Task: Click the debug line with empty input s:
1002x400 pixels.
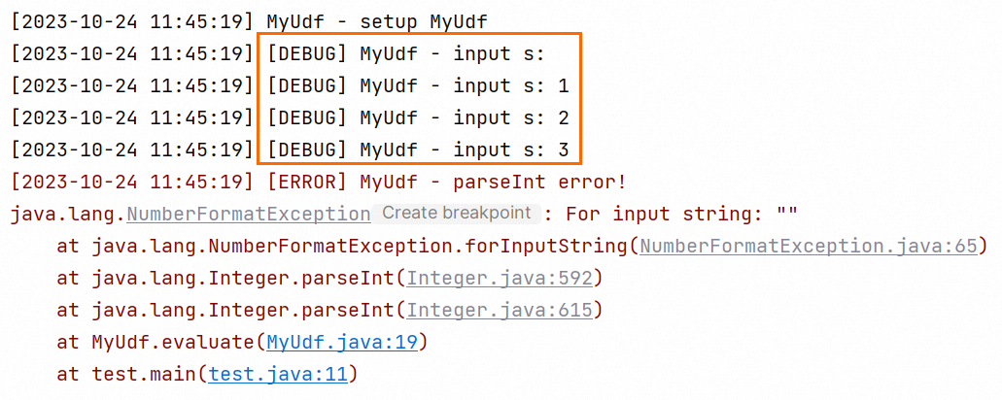Action: point(408,53)
